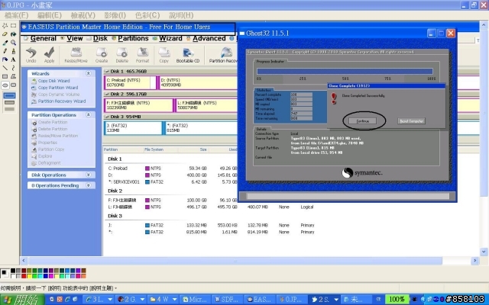
Task: Expand the 0 Operations Pending panel chevron
Action: 89,185
